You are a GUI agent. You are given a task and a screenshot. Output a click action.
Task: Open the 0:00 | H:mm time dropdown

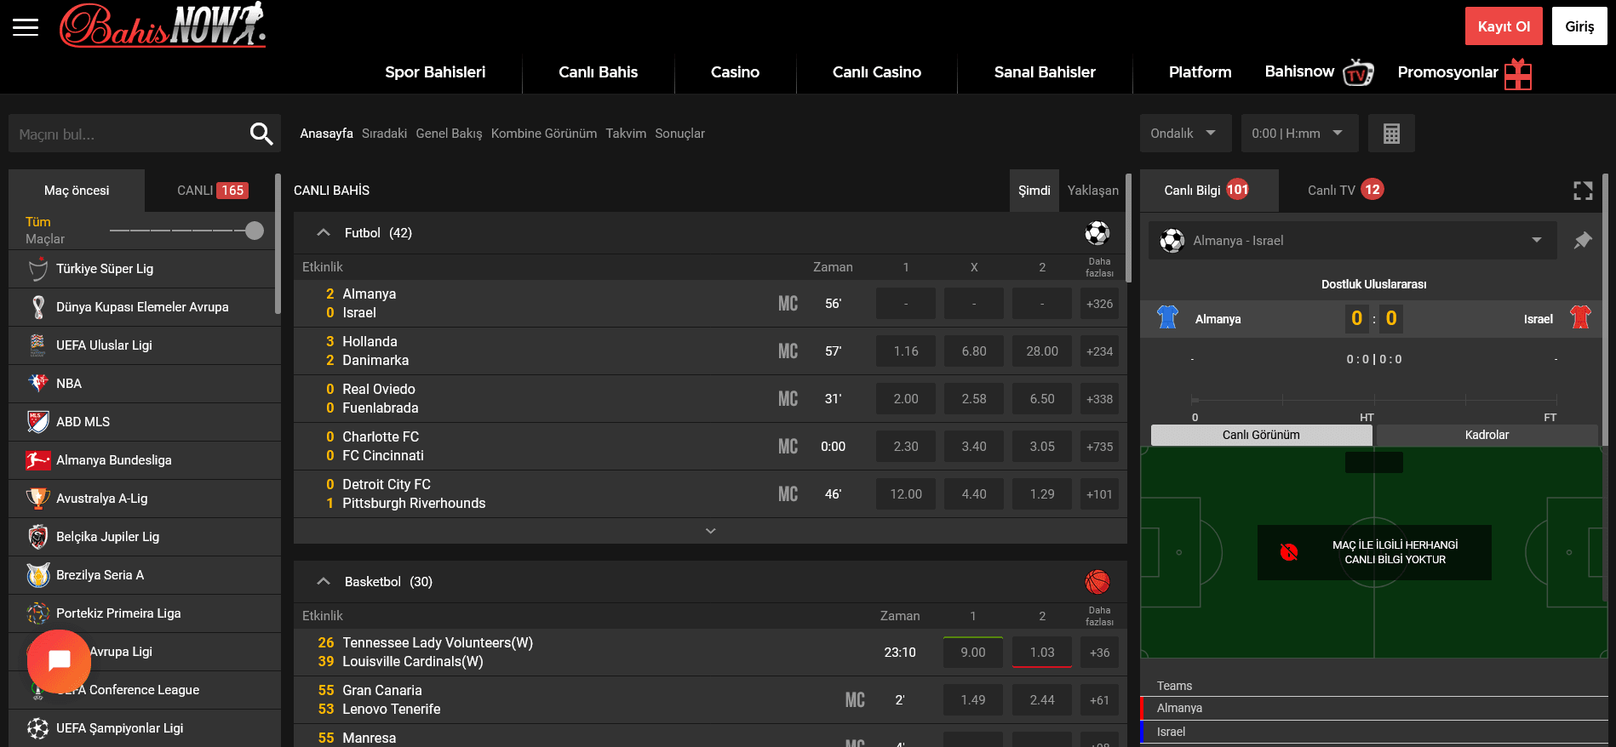tap(1299, 134)
